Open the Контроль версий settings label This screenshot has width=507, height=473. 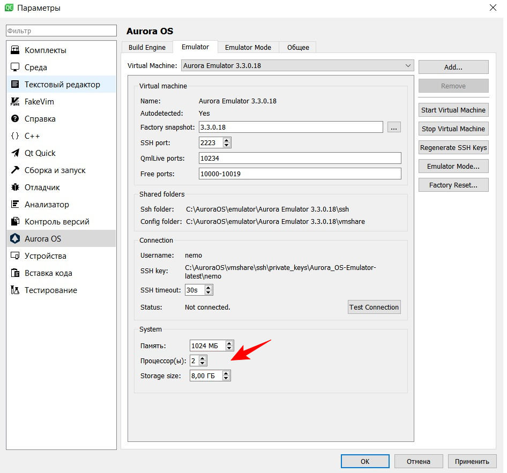(57, 221)
